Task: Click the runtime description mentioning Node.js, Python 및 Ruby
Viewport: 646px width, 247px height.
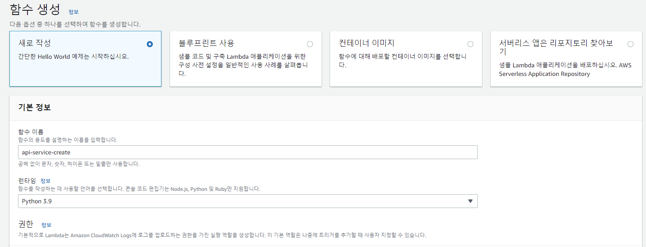Action: pyautogui.click(x=139, y=189)
